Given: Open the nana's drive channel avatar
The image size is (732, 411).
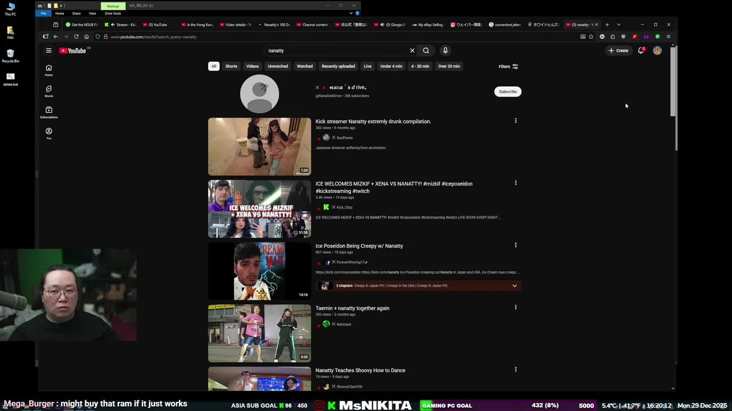Looking at the screenshot, I should coord(260,94).
